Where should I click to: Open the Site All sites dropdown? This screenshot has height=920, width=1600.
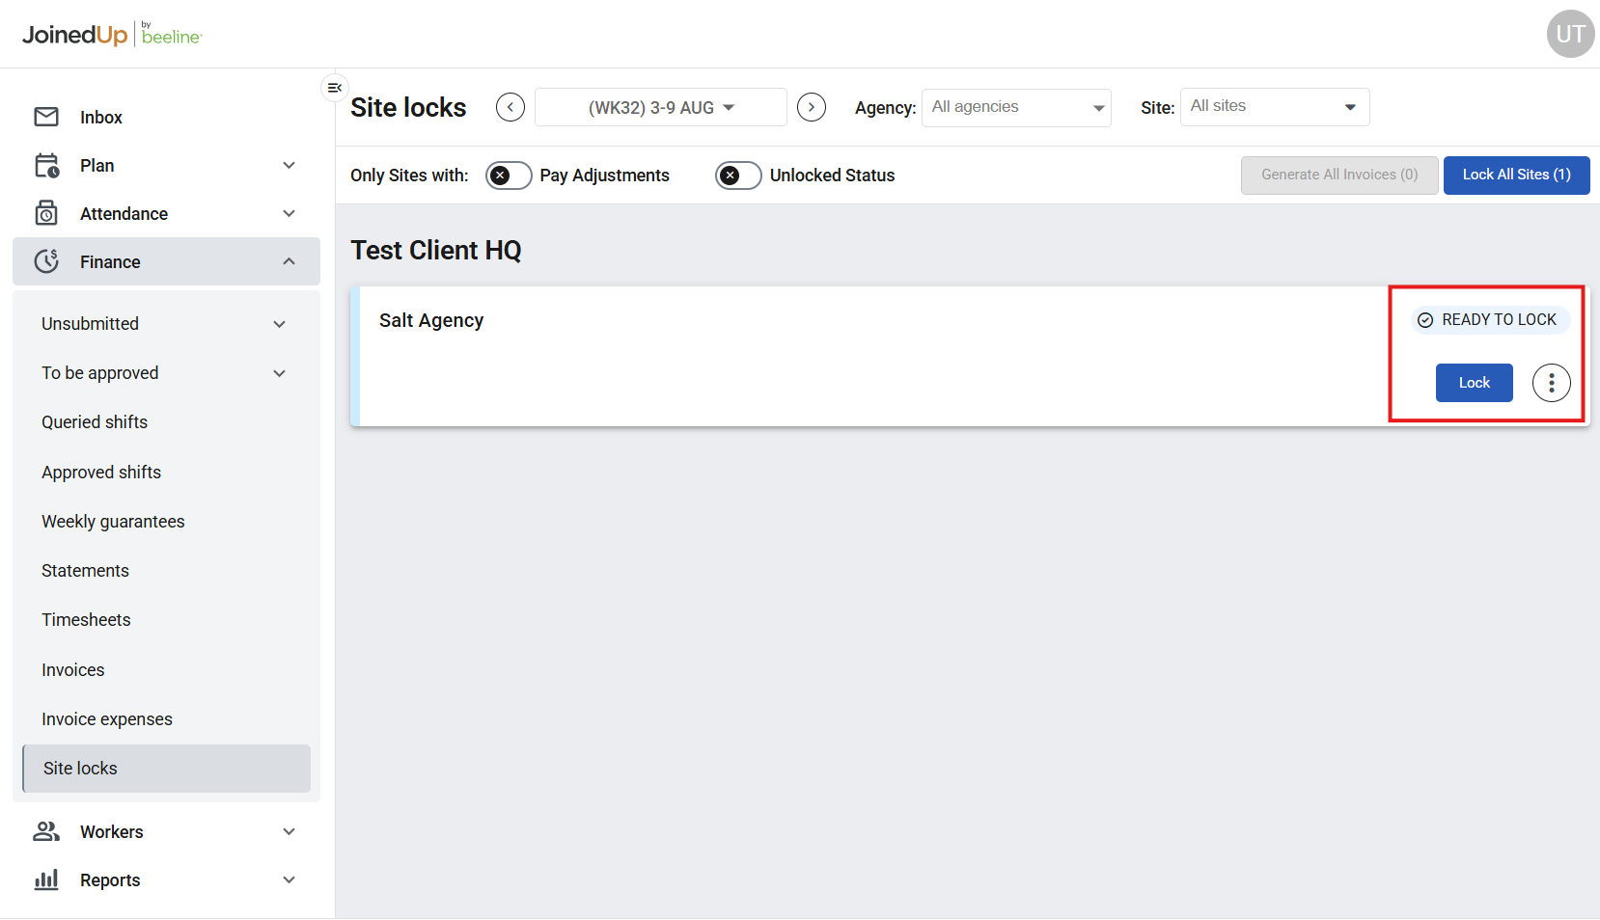coord(1275,107)
